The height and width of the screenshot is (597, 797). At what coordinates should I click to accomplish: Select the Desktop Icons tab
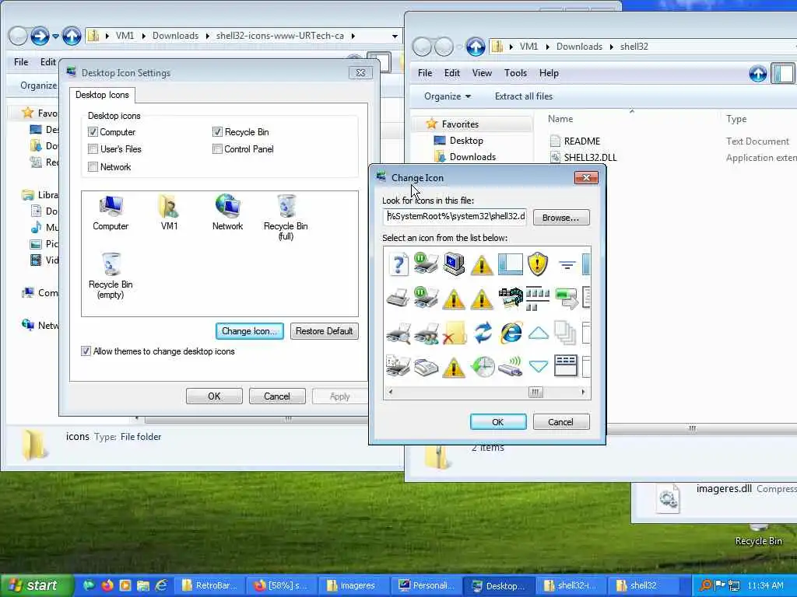click(102, 95)
